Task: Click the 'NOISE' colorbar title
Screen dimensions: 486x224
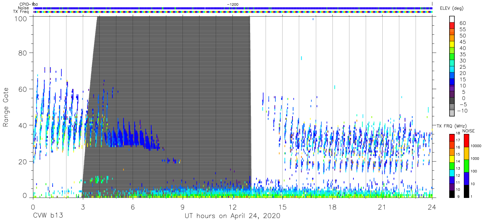Action: click(x=468, y=130)
